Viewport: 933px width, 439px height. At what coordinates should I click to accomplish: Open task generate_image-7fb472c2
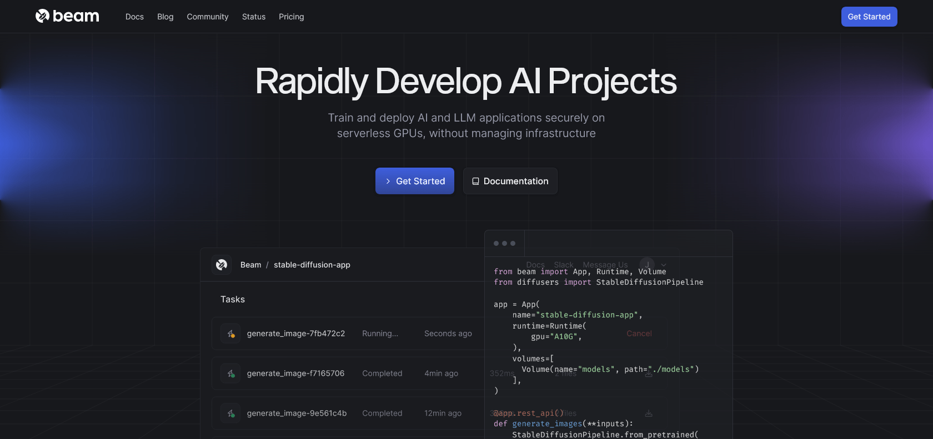click(x=296, y=334)
